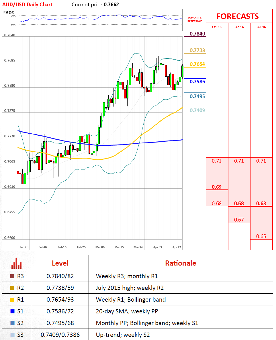Click the 0.7738 resistance level label
The width and height of the screenshot is (276, 340).
coord(197,50)
